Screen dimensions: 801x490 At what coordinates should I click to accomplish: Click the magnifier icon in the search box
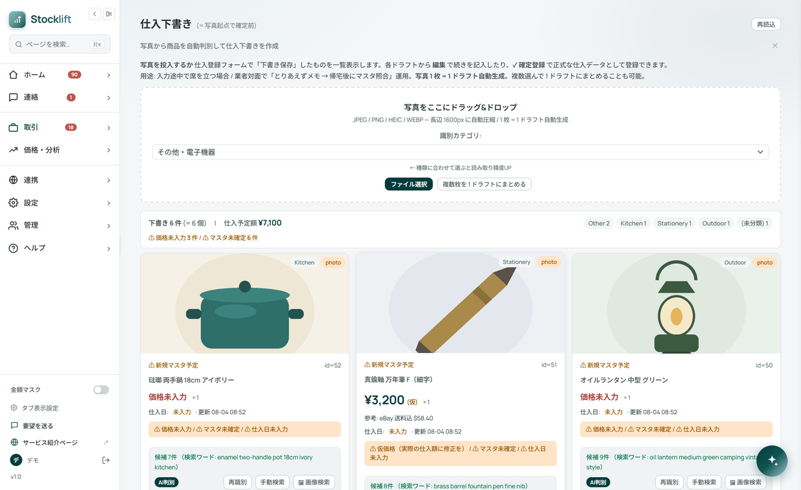(x=19, y=45)
